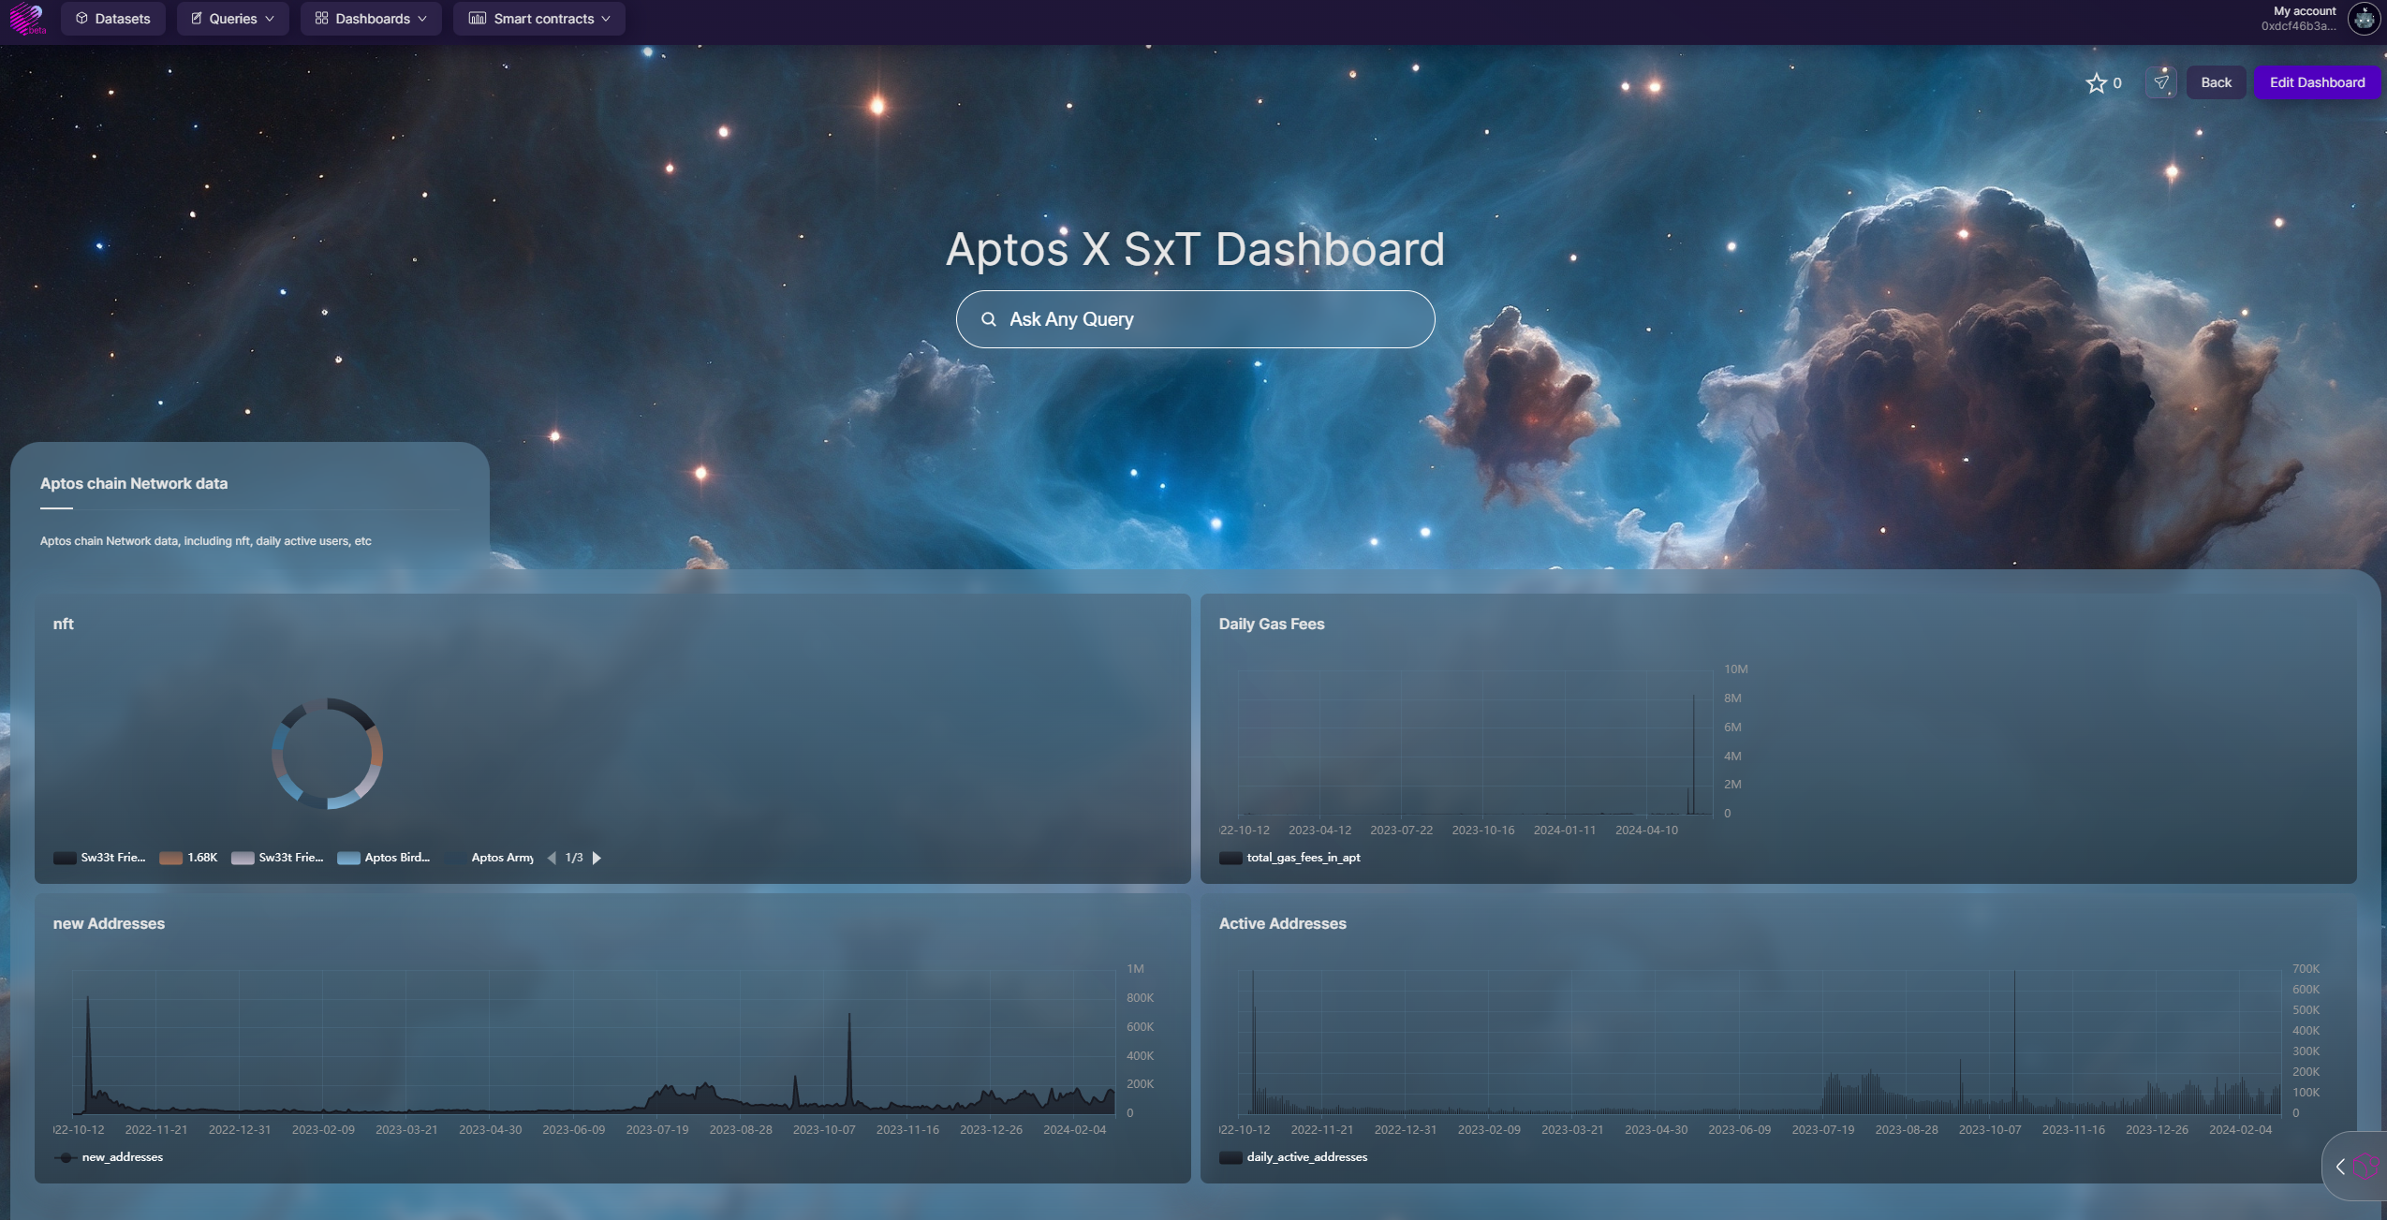2387x1220 pixels.
Task: Toggle the total_gas_fees_in_apt legend series
Action: (x=1290, y=858)
